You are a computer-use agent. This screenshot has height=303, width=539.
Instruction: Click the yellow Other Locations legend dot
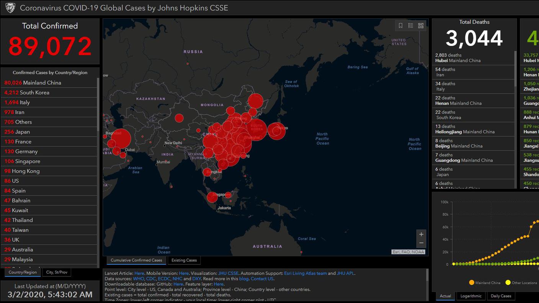(508, 283)
